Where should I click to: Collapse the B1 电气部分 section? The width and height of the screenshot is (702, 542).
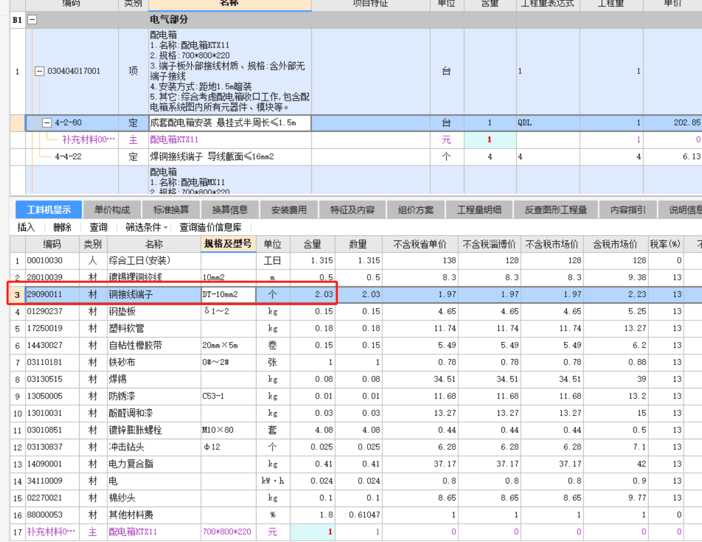pos(32,19)
